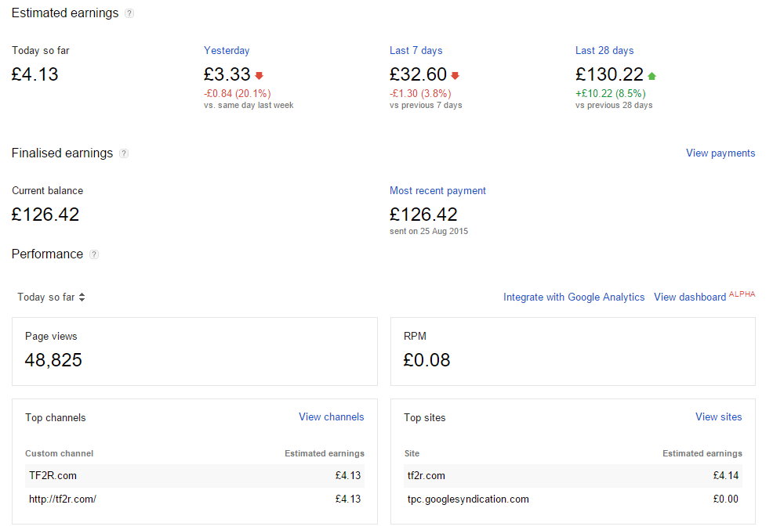Open View dashboard ALPHA link
The image size is (773, 530).
[705, 296]
